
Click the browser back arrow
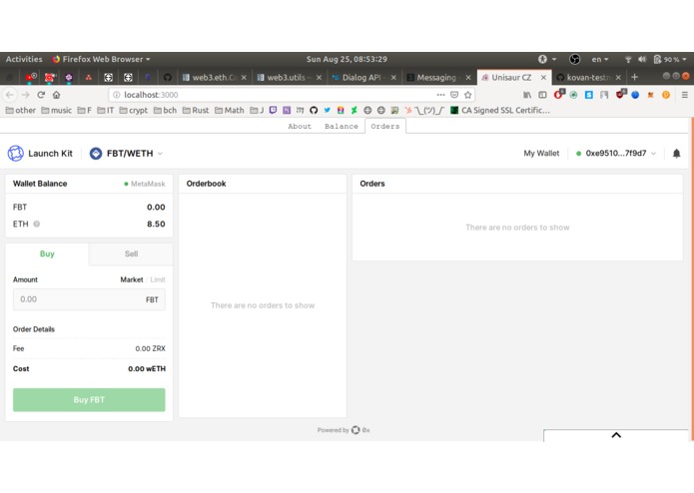click(10, 95)
